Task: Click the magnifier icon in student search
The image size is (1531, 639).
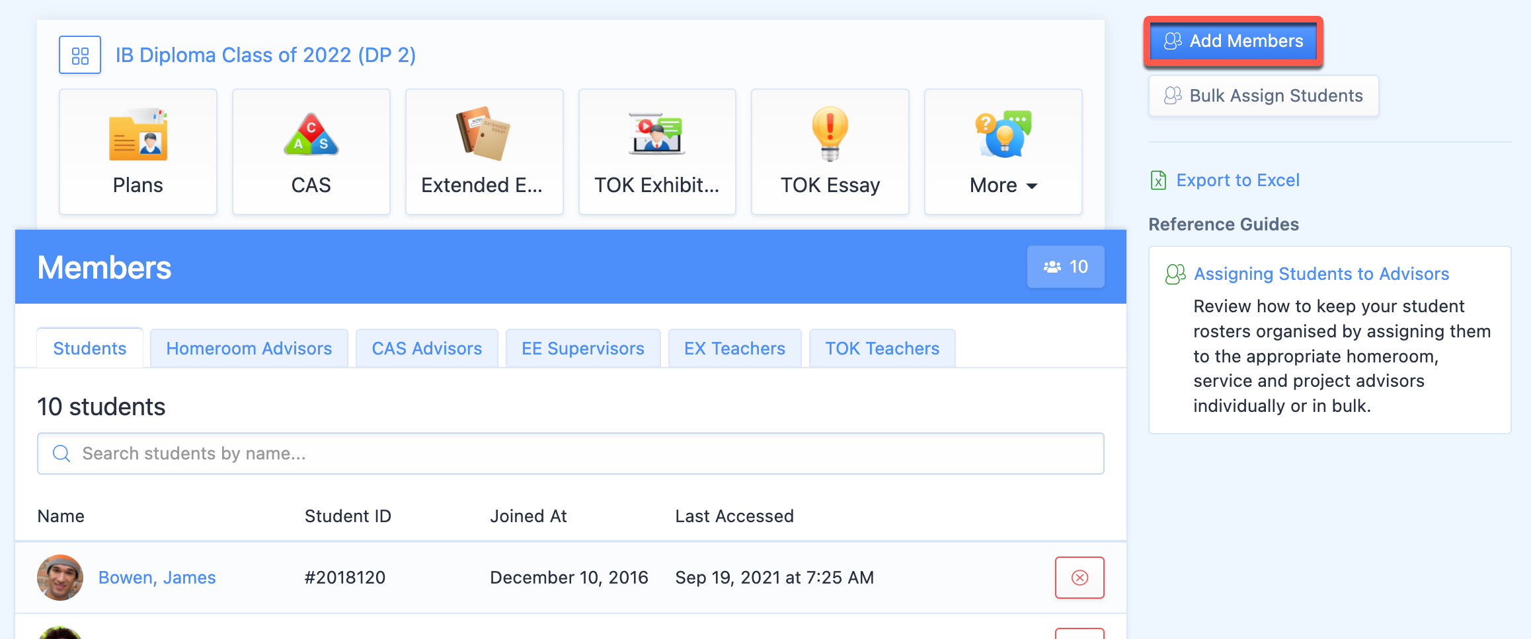Action: click(61, 454)
